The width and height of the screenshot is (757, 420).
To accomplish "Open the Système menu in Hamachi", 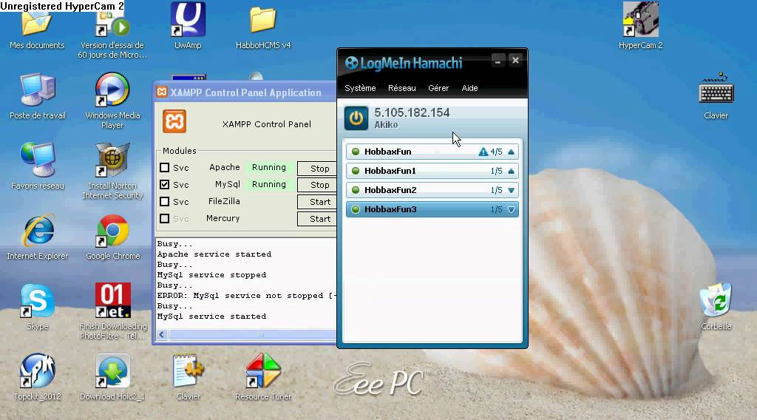I will point(360,88).
